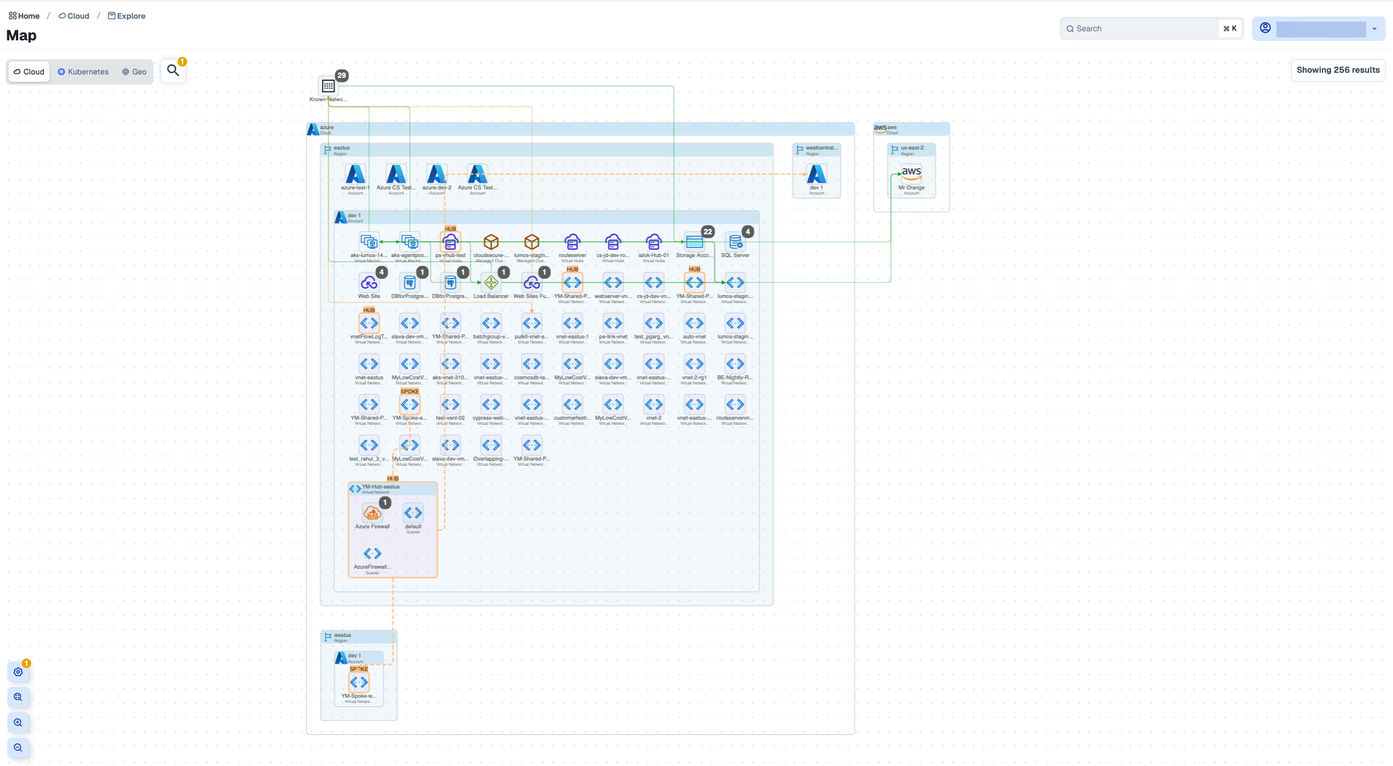The height and width of the screenshot is (766, 1393).
Task: Select the cypress-web virtual network
Action: coord(491,404)
